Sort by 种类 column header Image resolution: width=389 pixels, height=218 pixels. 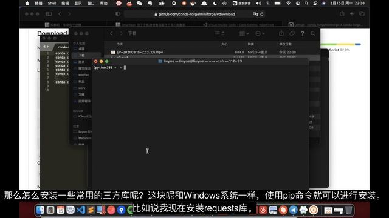point(250,44)
